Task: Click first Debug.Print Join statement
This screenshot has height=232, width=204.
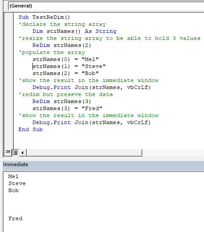Action: [x=91, y=87]
